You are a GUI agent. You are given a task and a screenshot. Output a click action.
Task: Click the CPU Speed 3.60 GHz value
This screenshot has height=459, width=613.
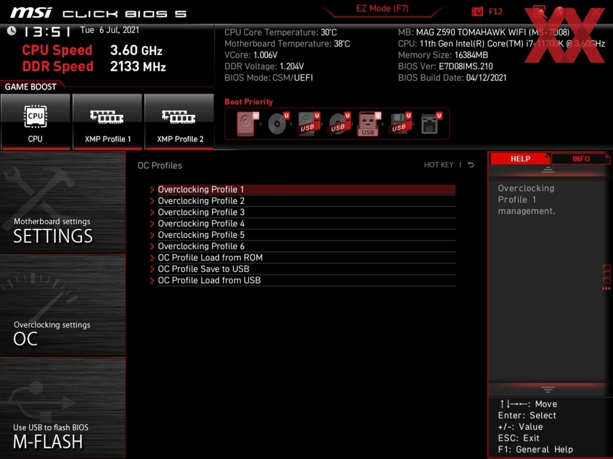[136, 50]
